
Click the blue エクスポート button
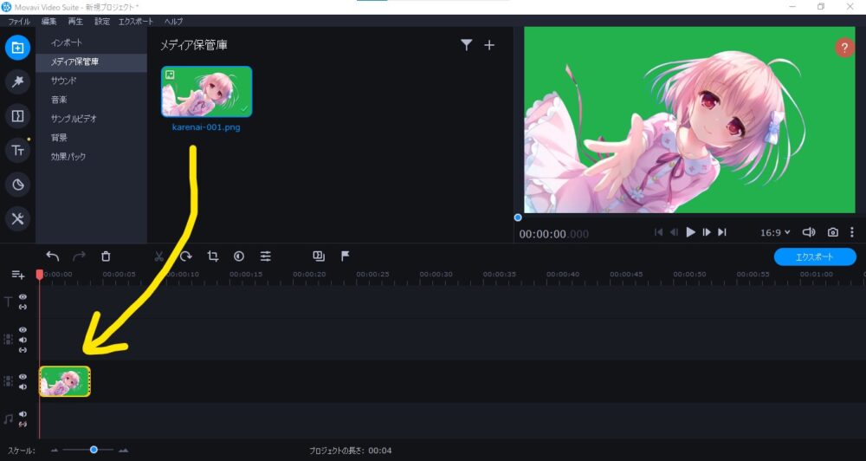(x=814, y=257)
